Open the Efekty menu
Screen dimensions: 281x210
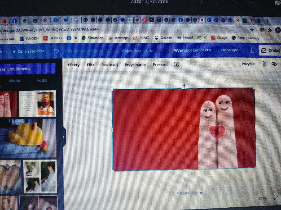73,65
